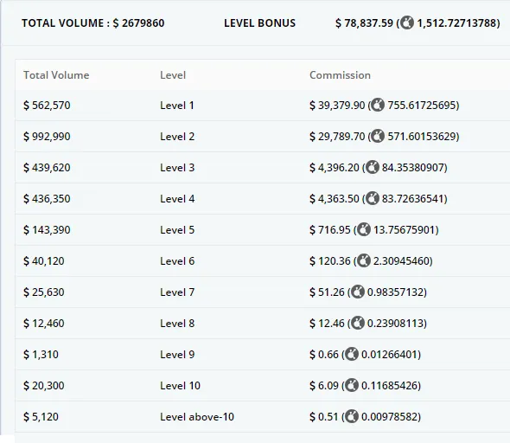Click the $ 562,570 volume cell
Viewport: 510px width, 443px height.
pos(47,106)
